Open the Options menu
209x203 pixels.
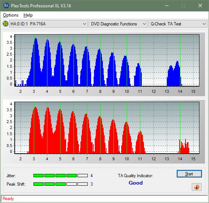click(11, 15)
